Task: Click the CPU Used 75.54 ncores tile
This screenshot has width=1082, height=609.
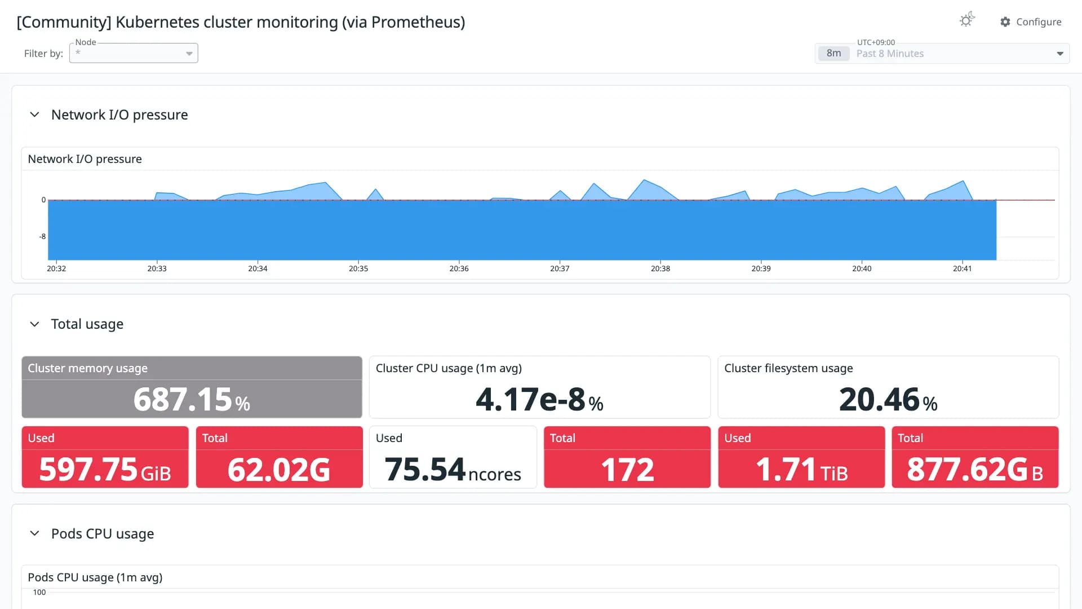Action: pyautogui.click(x=453, y=457)
